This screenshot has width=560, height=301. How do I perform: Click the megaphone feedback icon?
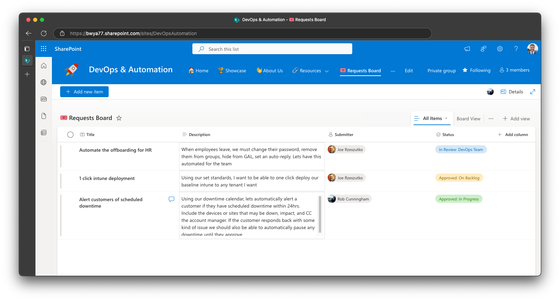point(467,49)
